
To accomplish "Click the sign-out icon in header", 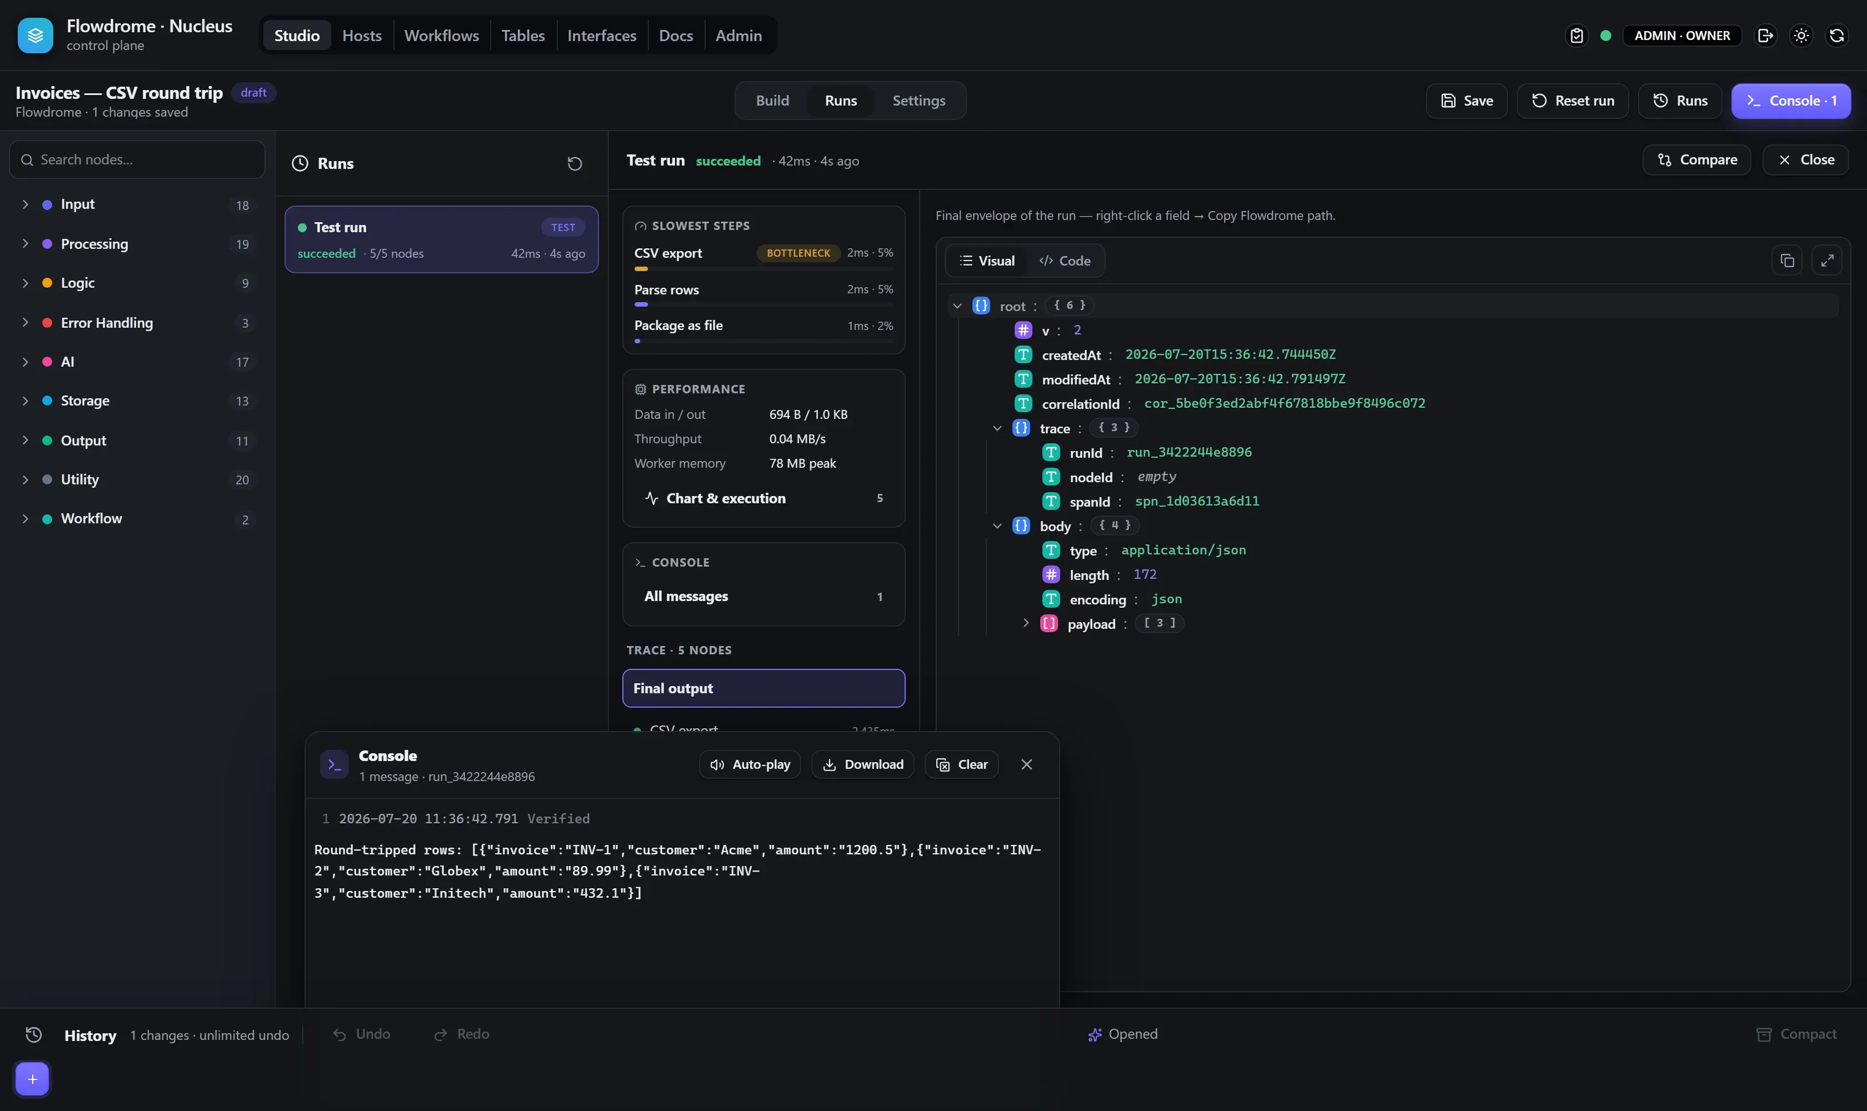I will coord(1765,35).
